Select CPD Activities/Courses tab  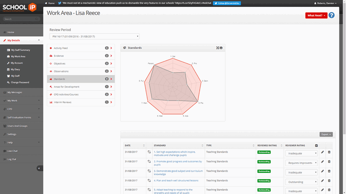(81, 95)
